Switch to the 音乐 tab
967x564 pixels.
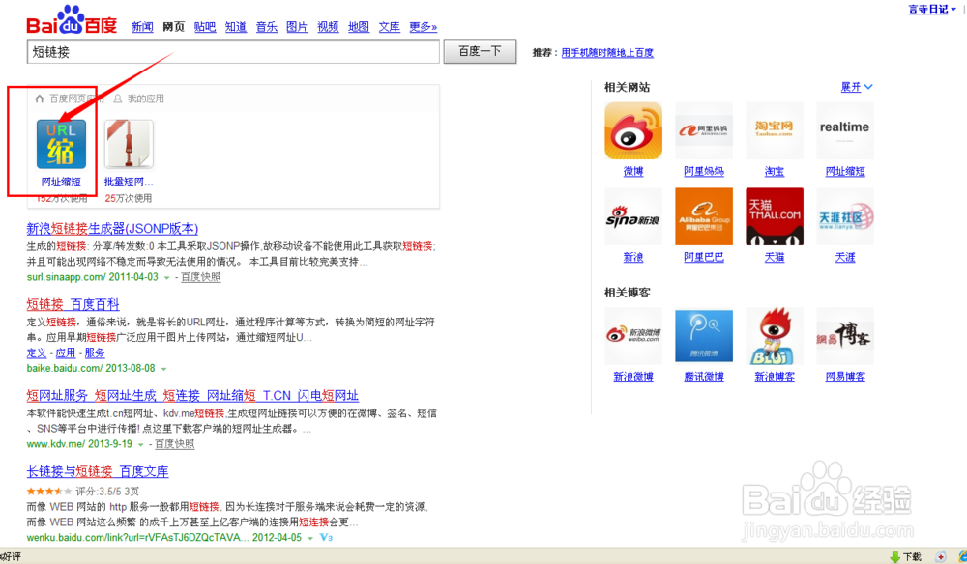click(x=267, y=26)
